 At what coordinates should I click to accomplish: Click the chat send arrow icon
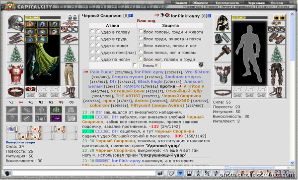(x=160, y=173)
